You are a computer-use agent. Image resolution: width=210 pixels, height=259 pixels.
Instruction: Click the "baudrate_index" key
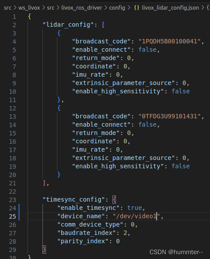click(x=87, y=233)
